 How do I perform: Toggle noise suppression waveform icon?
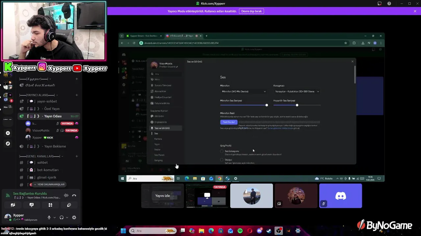pos(66,195)
